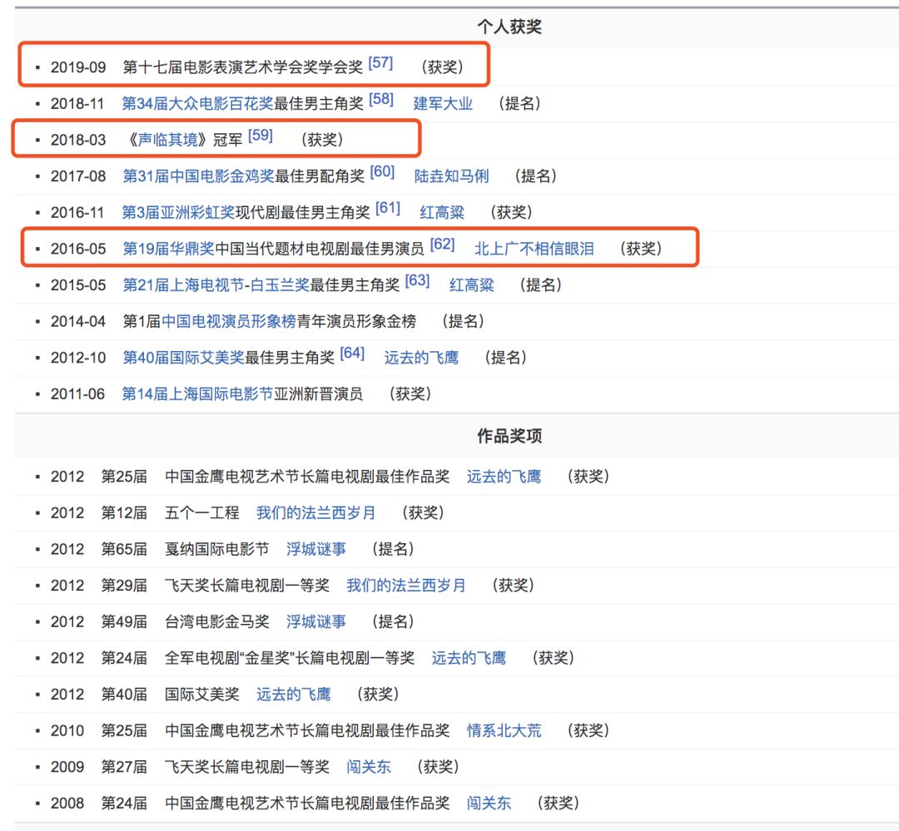Select the 作品奖项 section heading
899x831 pixels.
click(x=509, y=436)
